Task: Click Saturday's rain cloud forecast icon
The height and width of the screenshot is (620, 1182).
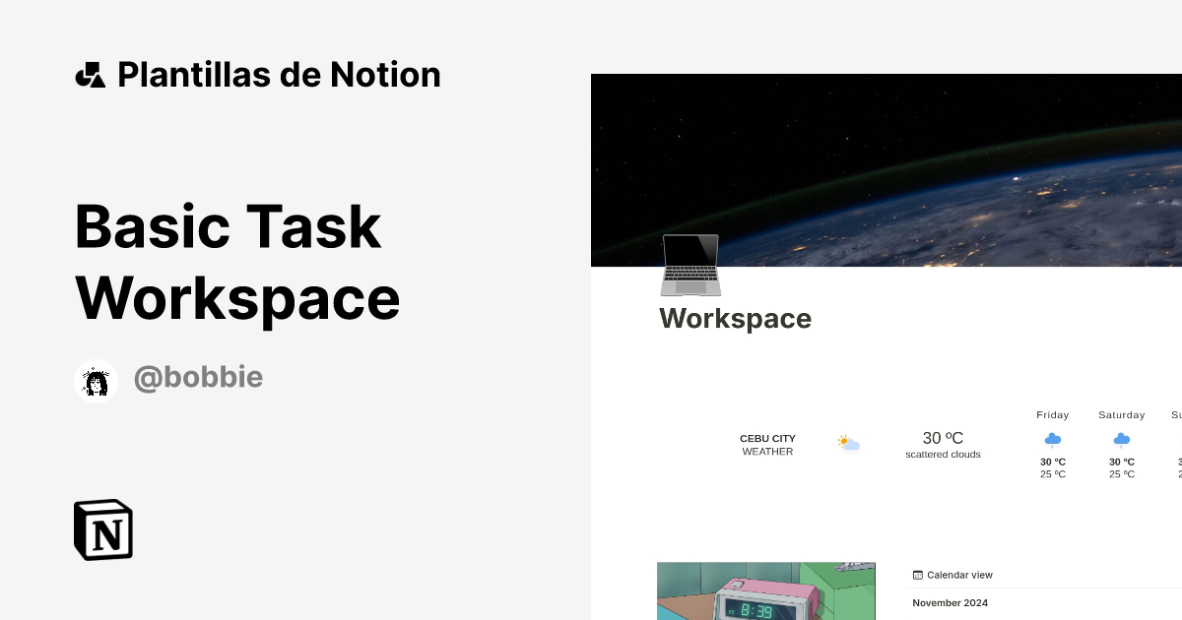Action: tap(1121, 439)
